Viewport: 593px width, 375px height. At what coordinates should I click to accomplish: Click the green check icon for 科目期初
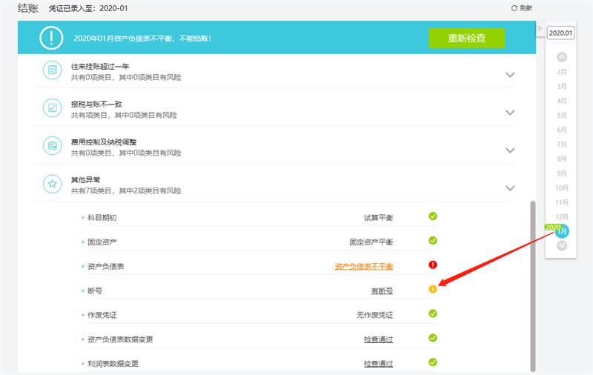click(433, 216)
